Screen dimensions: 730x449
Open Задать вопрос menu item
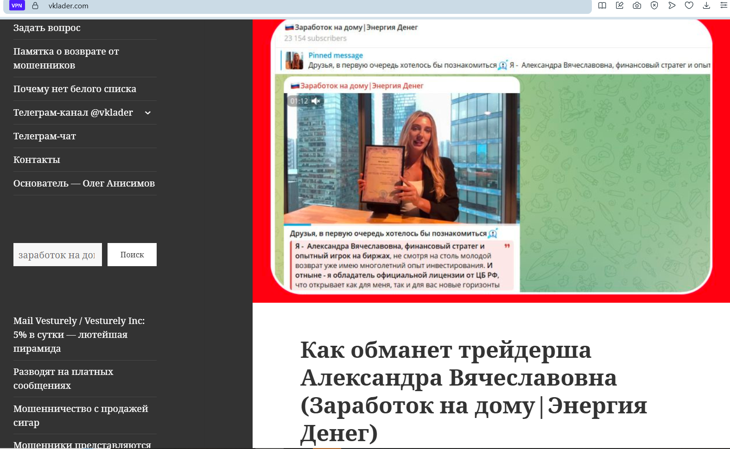pos(47,28)
